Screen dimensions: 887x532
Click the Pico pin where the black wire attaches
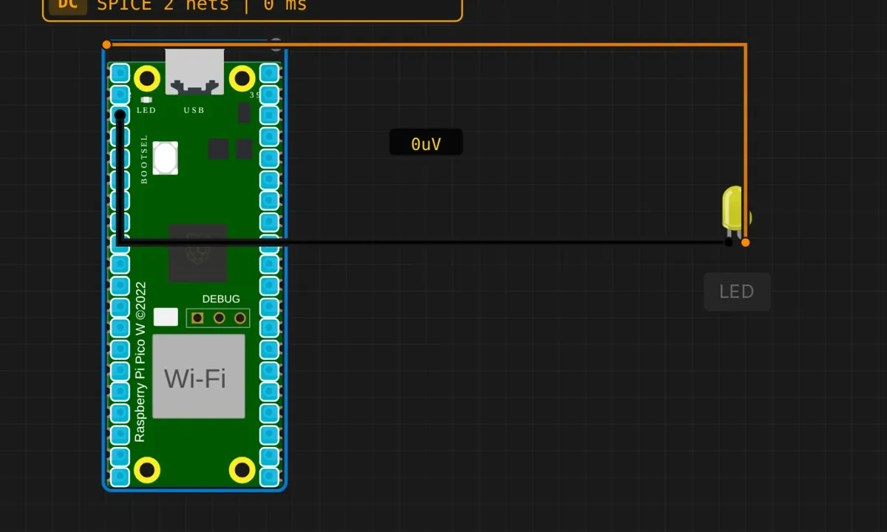click(120, 115)
